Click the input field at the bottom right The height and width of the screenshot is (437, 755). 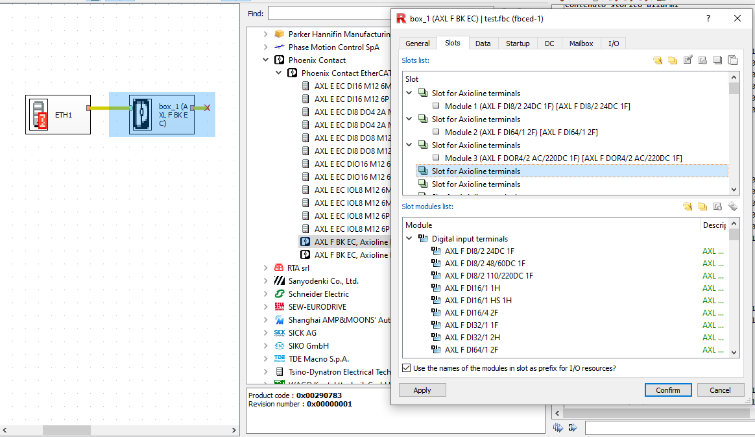pos(669,427)
